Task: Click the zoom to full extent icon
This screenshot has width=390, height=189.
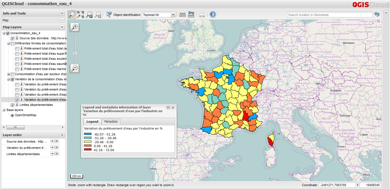Action: pyautogui.click(x=81, y=14)
